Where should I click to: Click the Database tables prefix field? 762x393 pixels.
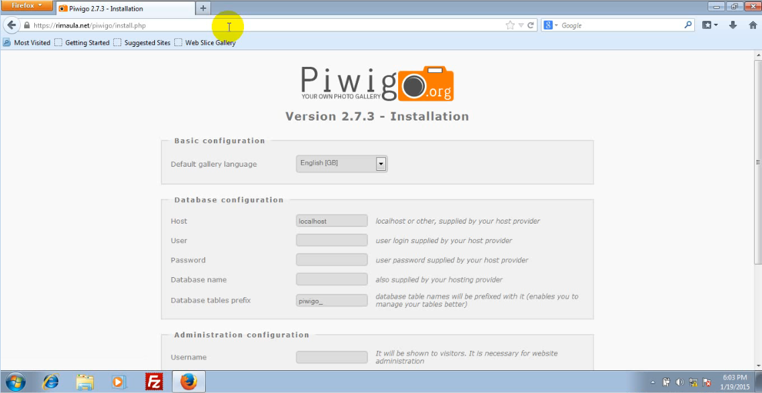332,301
